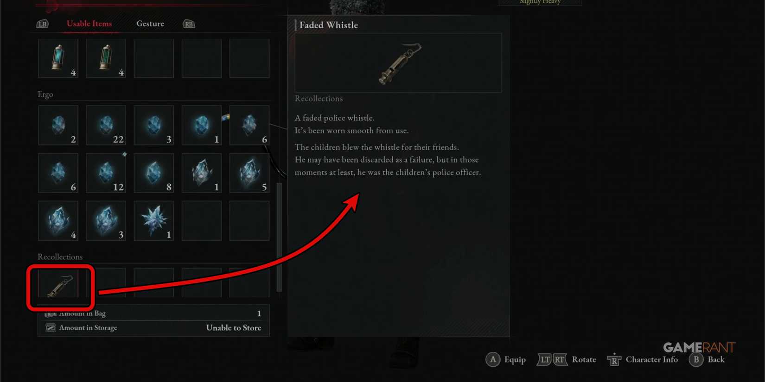The height and width of the screenshot is (382, 765).
Task: Click the Faded Whistle preview image
Action: (x=398, y=63)
